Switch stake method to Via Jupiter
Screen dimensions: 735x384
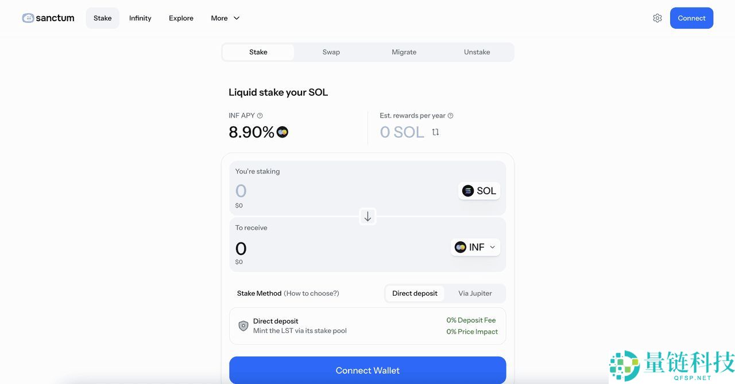click(475, 293)
